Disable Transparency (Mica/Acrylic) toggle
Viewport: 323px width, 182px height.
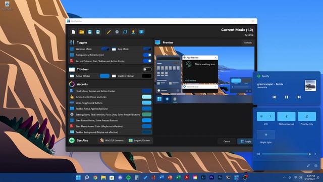[x=147, y=55]
